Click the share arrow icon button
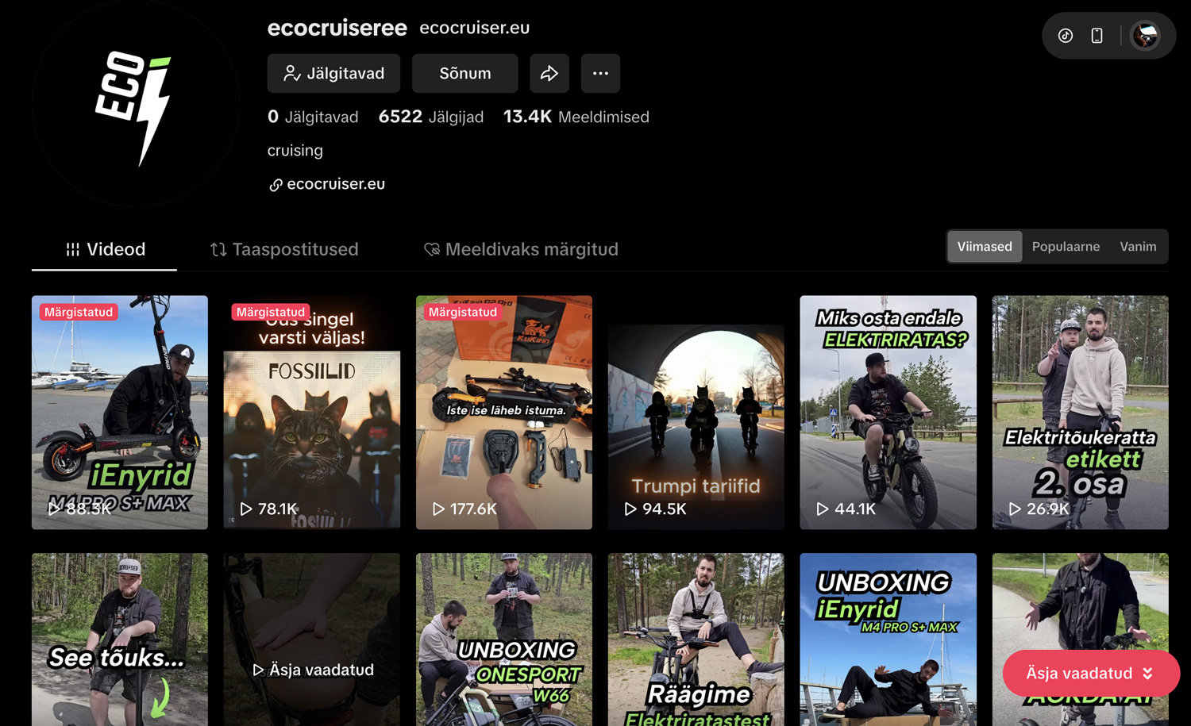Screen dimensions: 1191x726 (x=549, y=74)
